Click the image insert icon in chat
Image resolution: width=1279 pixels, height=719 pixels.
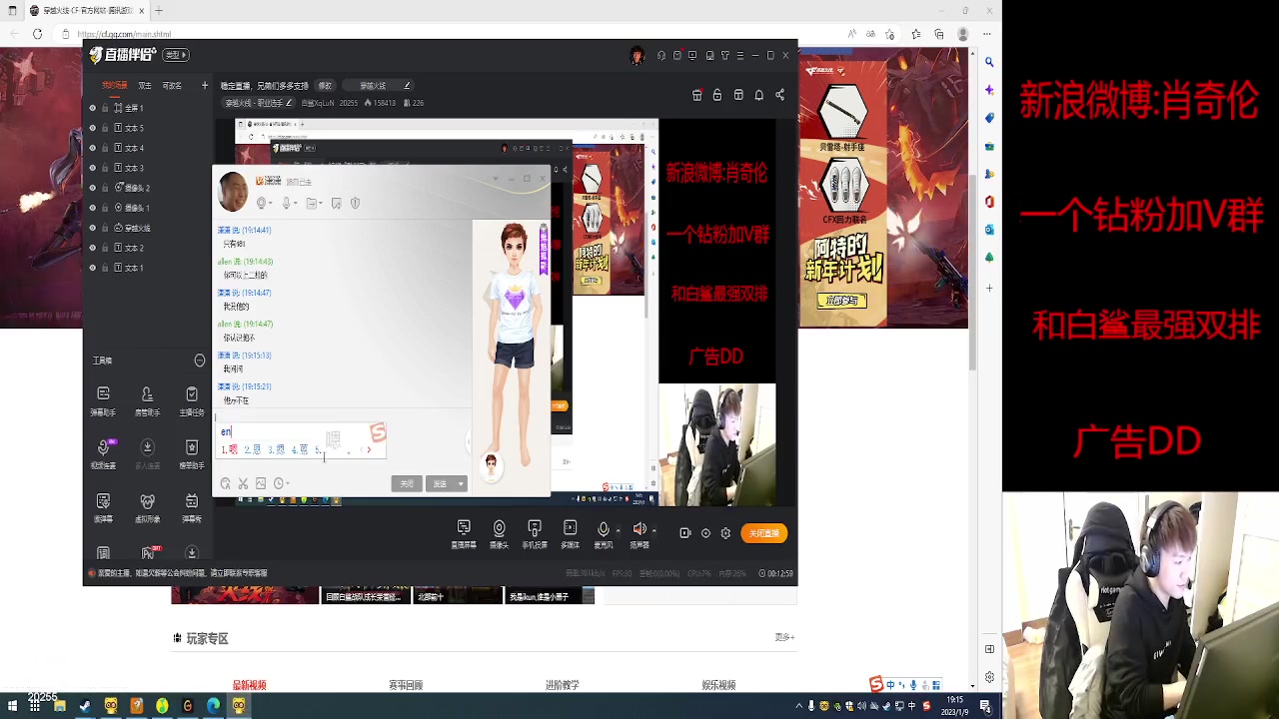coord(261,483)
